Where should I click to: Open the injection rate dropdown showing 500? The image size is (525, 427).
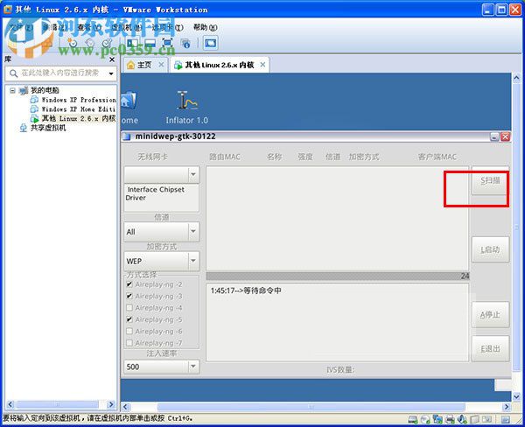[162, 367]
